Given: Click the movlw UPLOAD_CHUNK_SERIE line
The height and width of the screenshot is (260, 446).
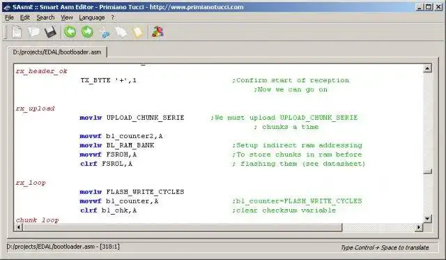Looking at the screenshot, I should point(132,118).
